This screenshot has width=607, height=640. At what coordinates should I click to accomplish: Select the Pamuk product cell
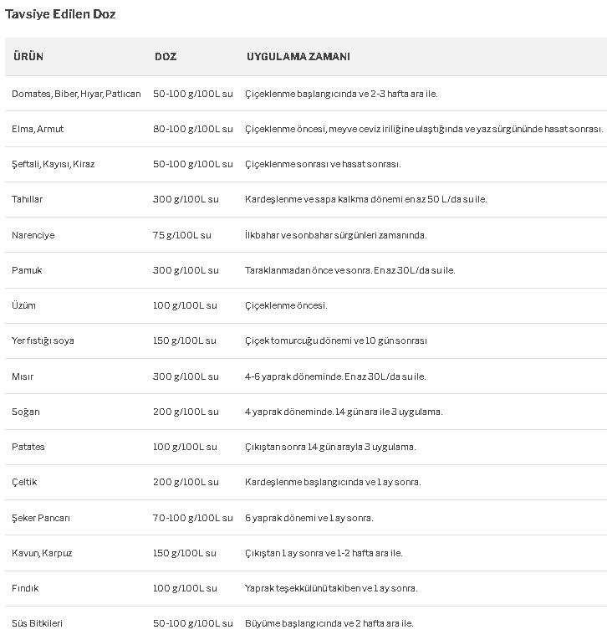27,270
